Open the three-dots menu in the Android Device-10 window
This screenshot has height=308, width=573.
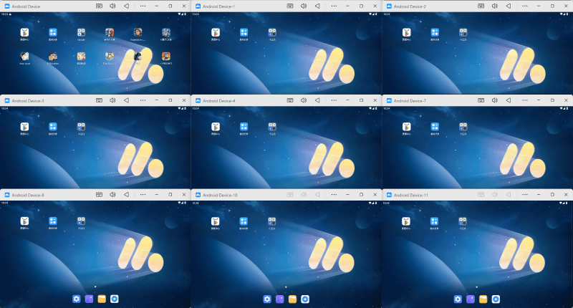pyautogui.click(x=334, y=195)
